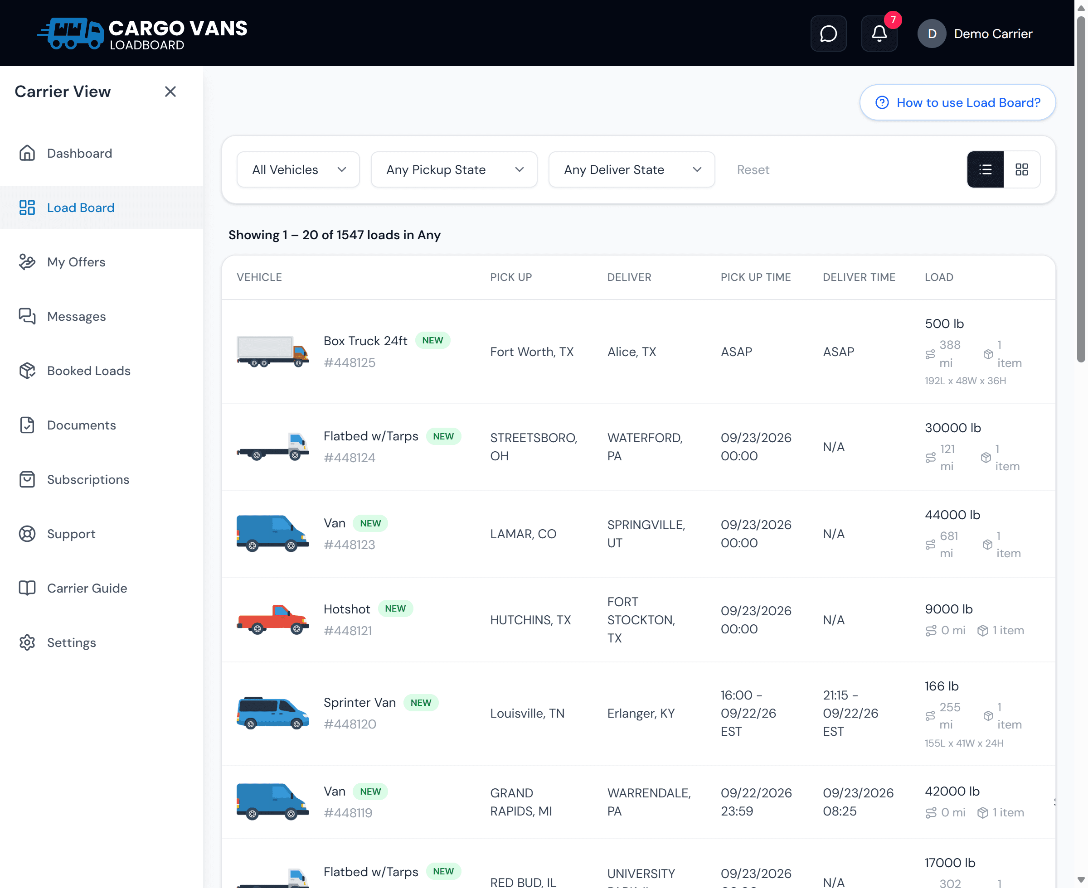Switch to list view layout
The width and height of the screenshot is (1088, 888).
click(x=985, y=169)
